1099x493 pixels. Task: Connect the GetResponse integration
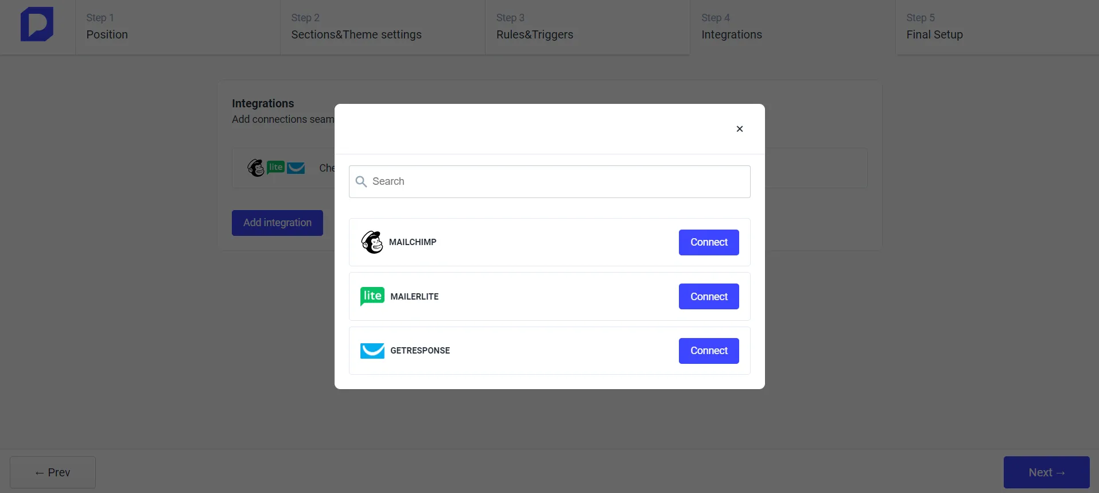click(x=708, y=351)
